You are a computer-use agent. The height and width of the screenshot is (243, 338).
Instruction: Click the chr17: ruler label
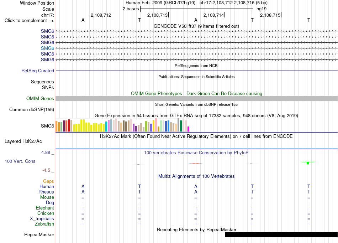[x=47, y=15]
